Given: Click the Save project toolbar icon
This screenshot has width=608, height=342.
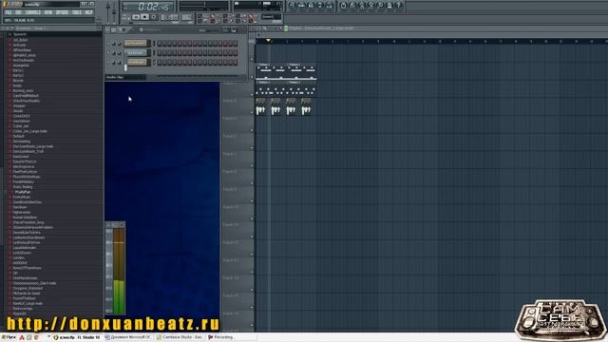Looking at the screenshot, I should click(x=352, y=5).
